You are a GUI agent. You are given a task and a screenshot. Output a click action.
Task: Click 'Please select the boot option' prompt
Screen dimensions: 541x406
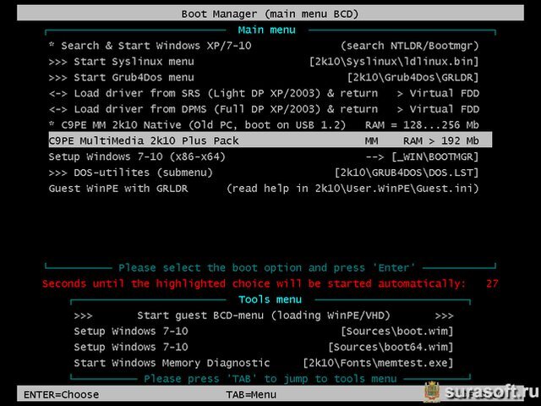coord(266,268)
